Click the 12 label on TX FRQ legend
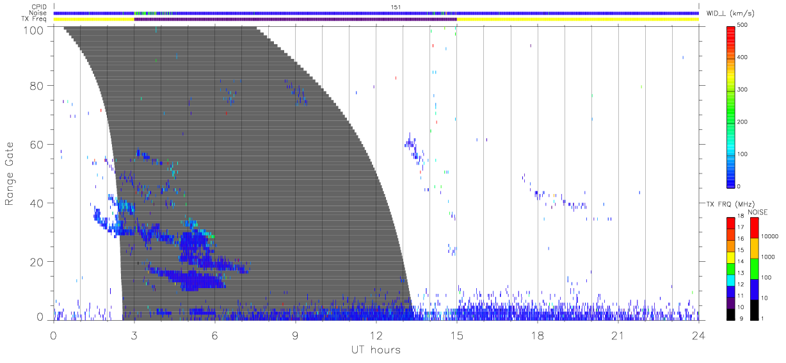Image resolution: width=786 pixels, height=363 pixels. [741, 284]
